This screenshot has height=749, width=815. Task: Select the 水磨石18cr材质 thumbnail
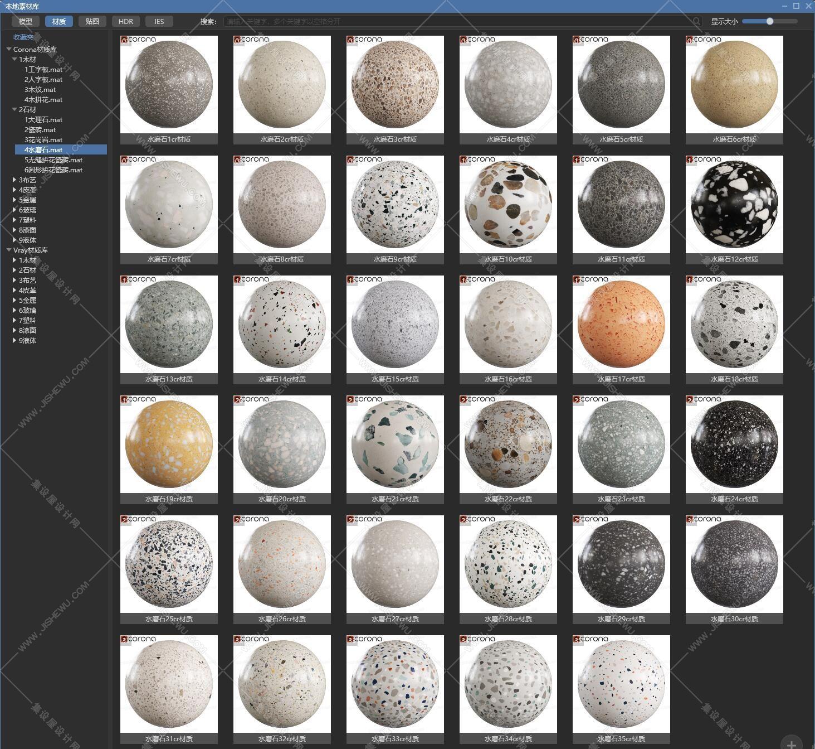coord(734,325)
